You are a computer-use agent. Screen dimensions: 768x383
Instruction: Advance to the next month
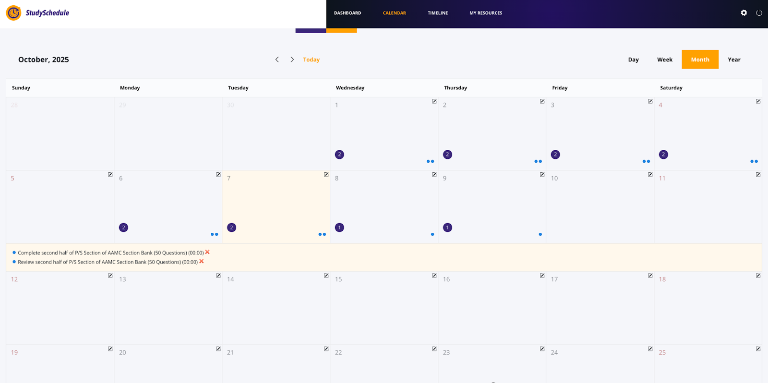tap(292, 60)
